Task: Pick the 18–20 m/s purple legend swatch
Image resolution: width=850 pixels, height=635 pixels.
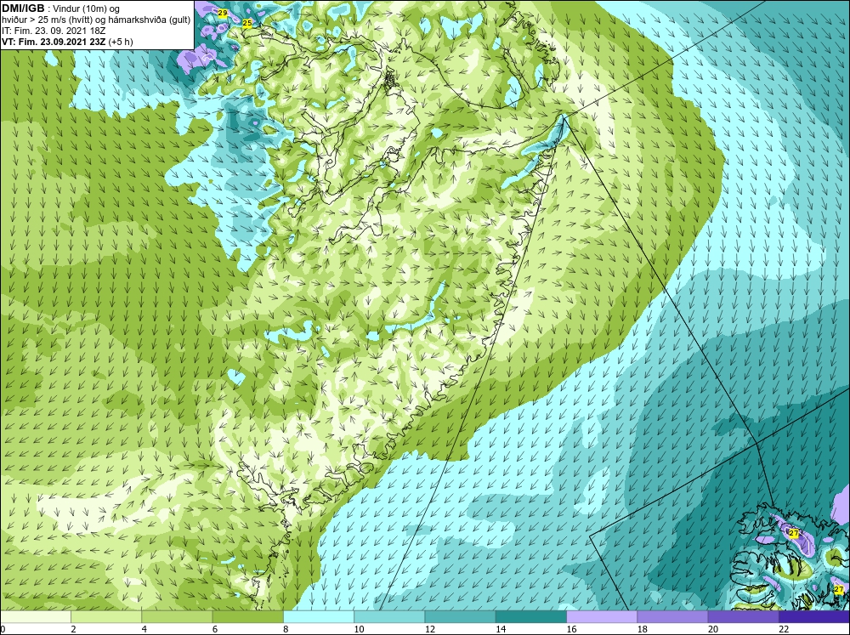Action: coord(672,617)
